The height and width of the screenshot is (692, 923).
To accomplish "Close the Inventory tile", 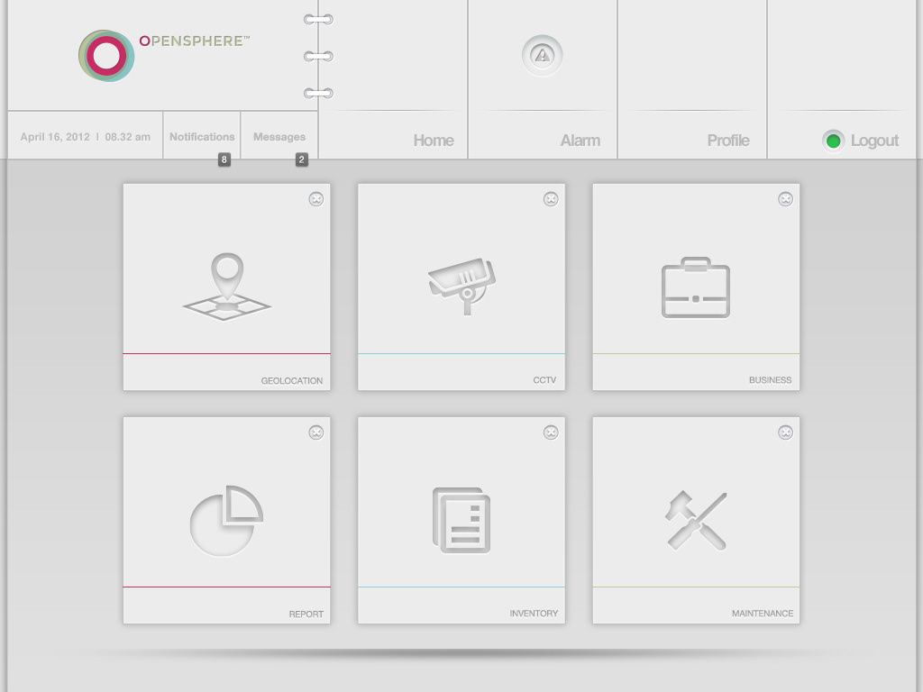I will click(x=551, y=432).
